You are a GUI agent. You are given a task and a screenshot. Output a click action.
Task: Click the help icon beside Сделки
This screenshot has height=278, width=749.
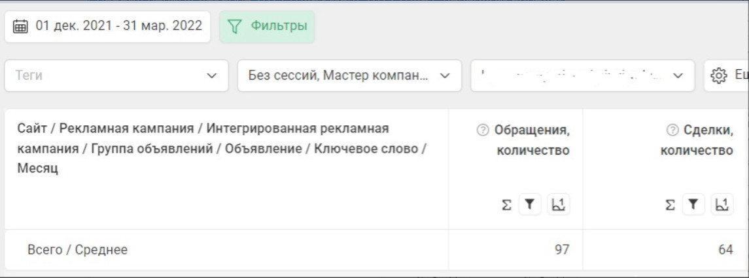[672, 131]
